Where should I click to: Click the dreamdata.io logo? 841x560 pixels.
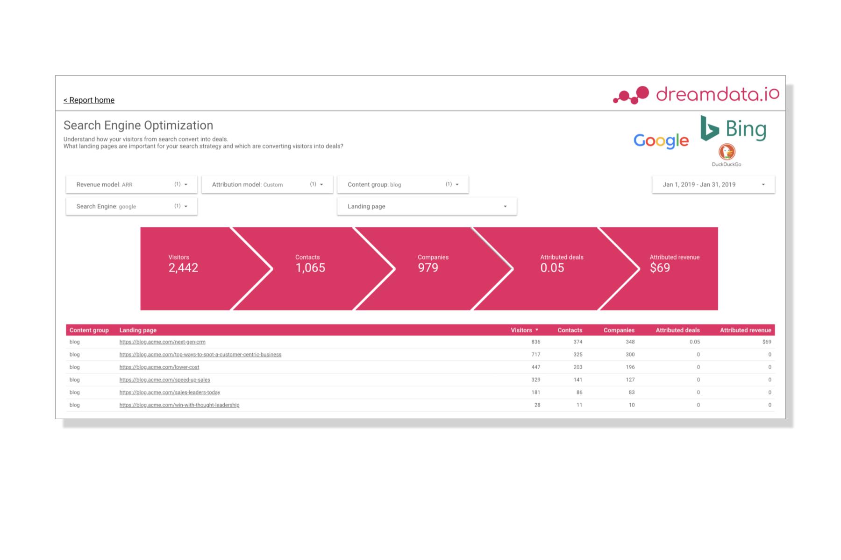696,95
